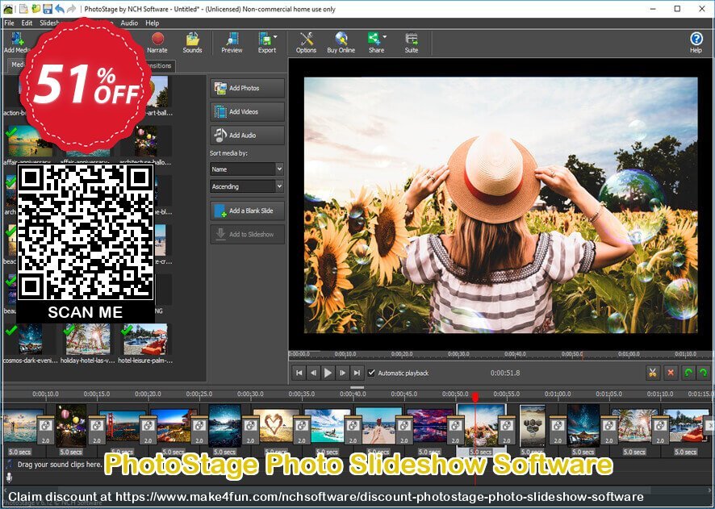Click the Add a Blank Slide button
Viewport: 715px width, 509px height.
pyautogui.click(x=248, y=211)
